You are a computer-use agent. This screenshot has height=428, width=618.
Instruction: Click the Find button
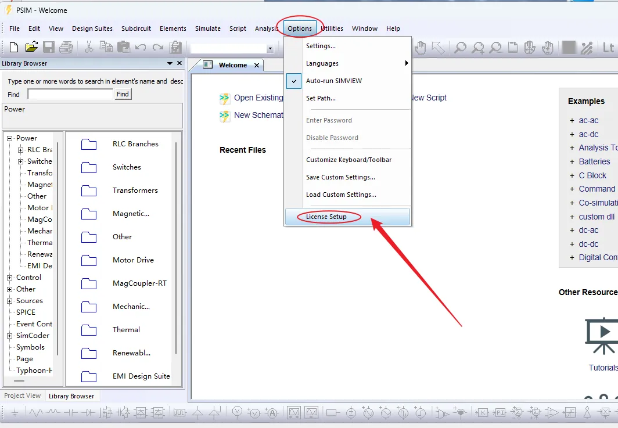[123, 94]
